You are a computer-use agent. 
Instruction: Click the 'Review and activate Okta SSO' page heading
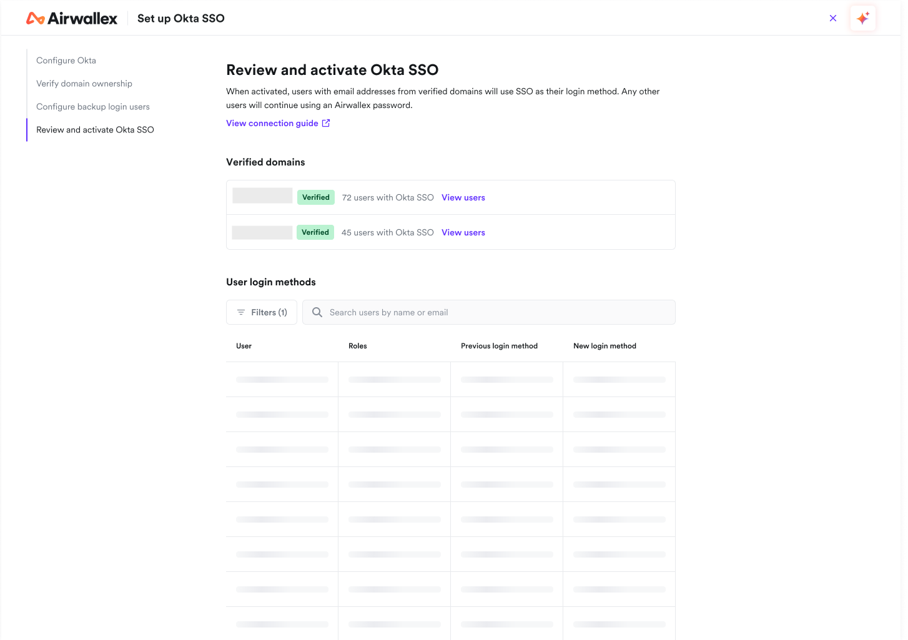pos(332,70)
